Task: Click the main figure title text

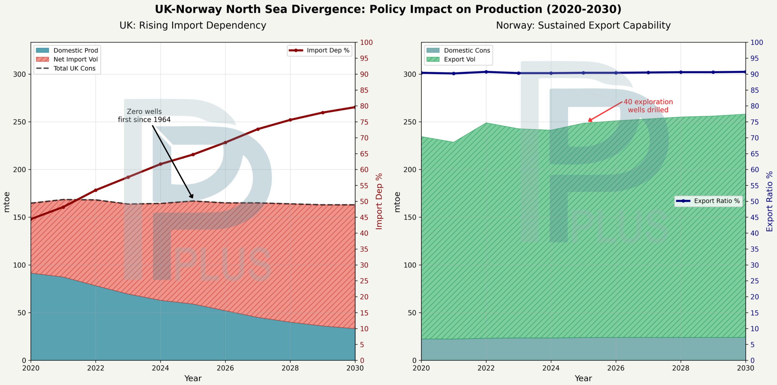Action: [x=388, y=9]
